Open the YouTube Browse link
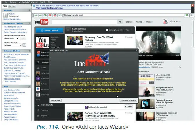The width and height of the screenshot is (196, 131). (129, 22)
